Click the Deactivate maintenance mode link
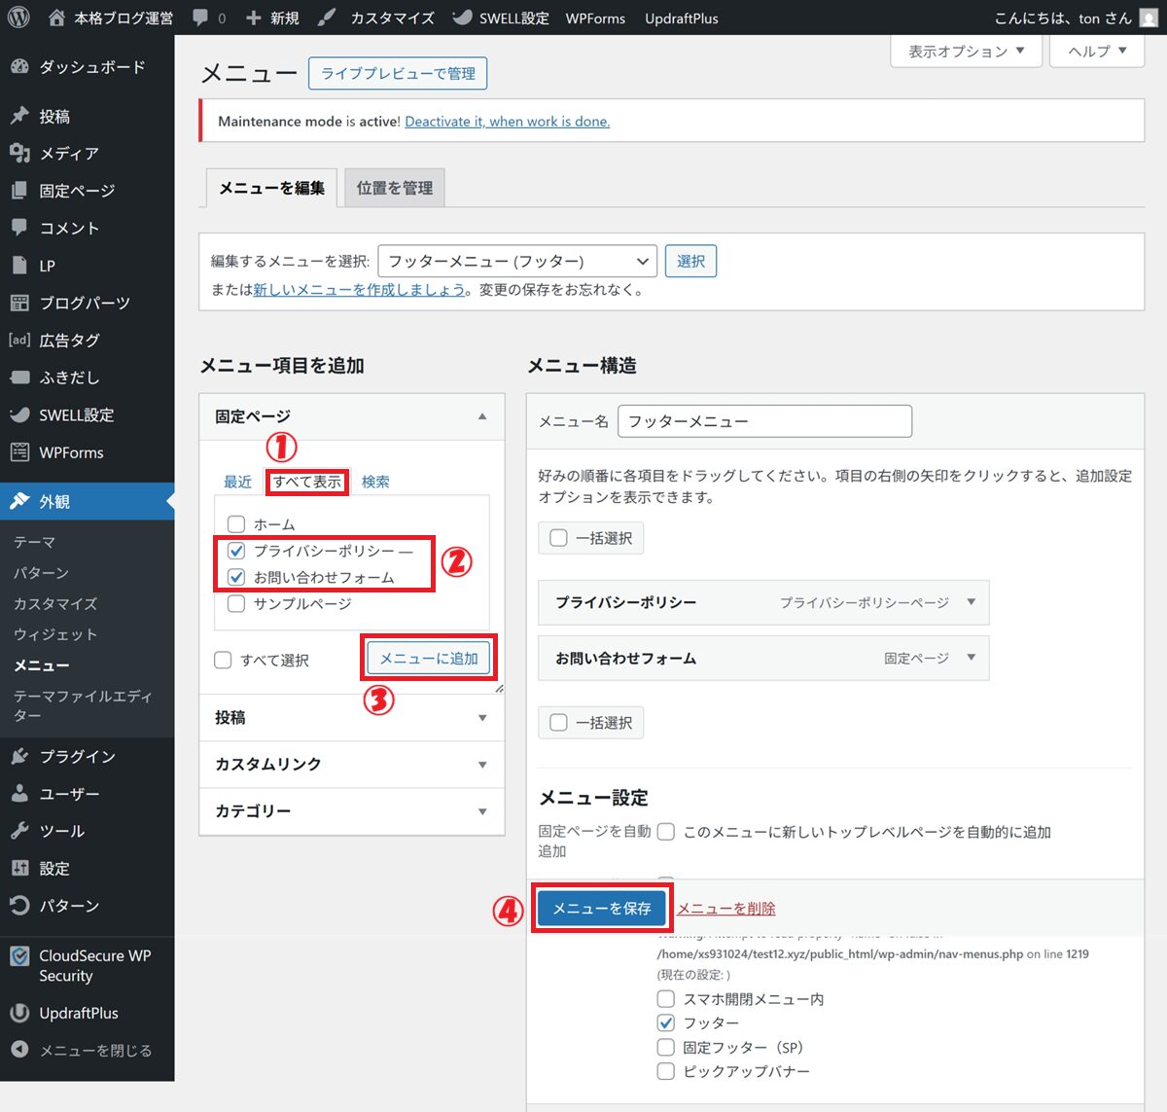 (x=507, y=122)
